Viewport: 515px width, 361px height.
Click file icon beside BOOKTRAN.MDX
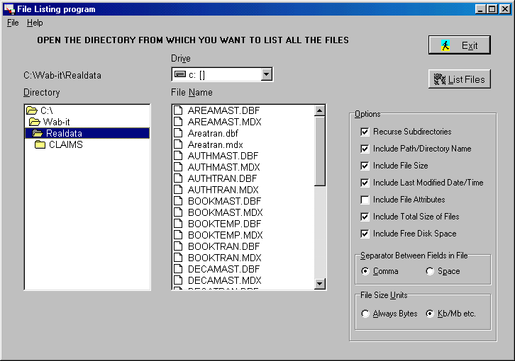click(178, 258)
